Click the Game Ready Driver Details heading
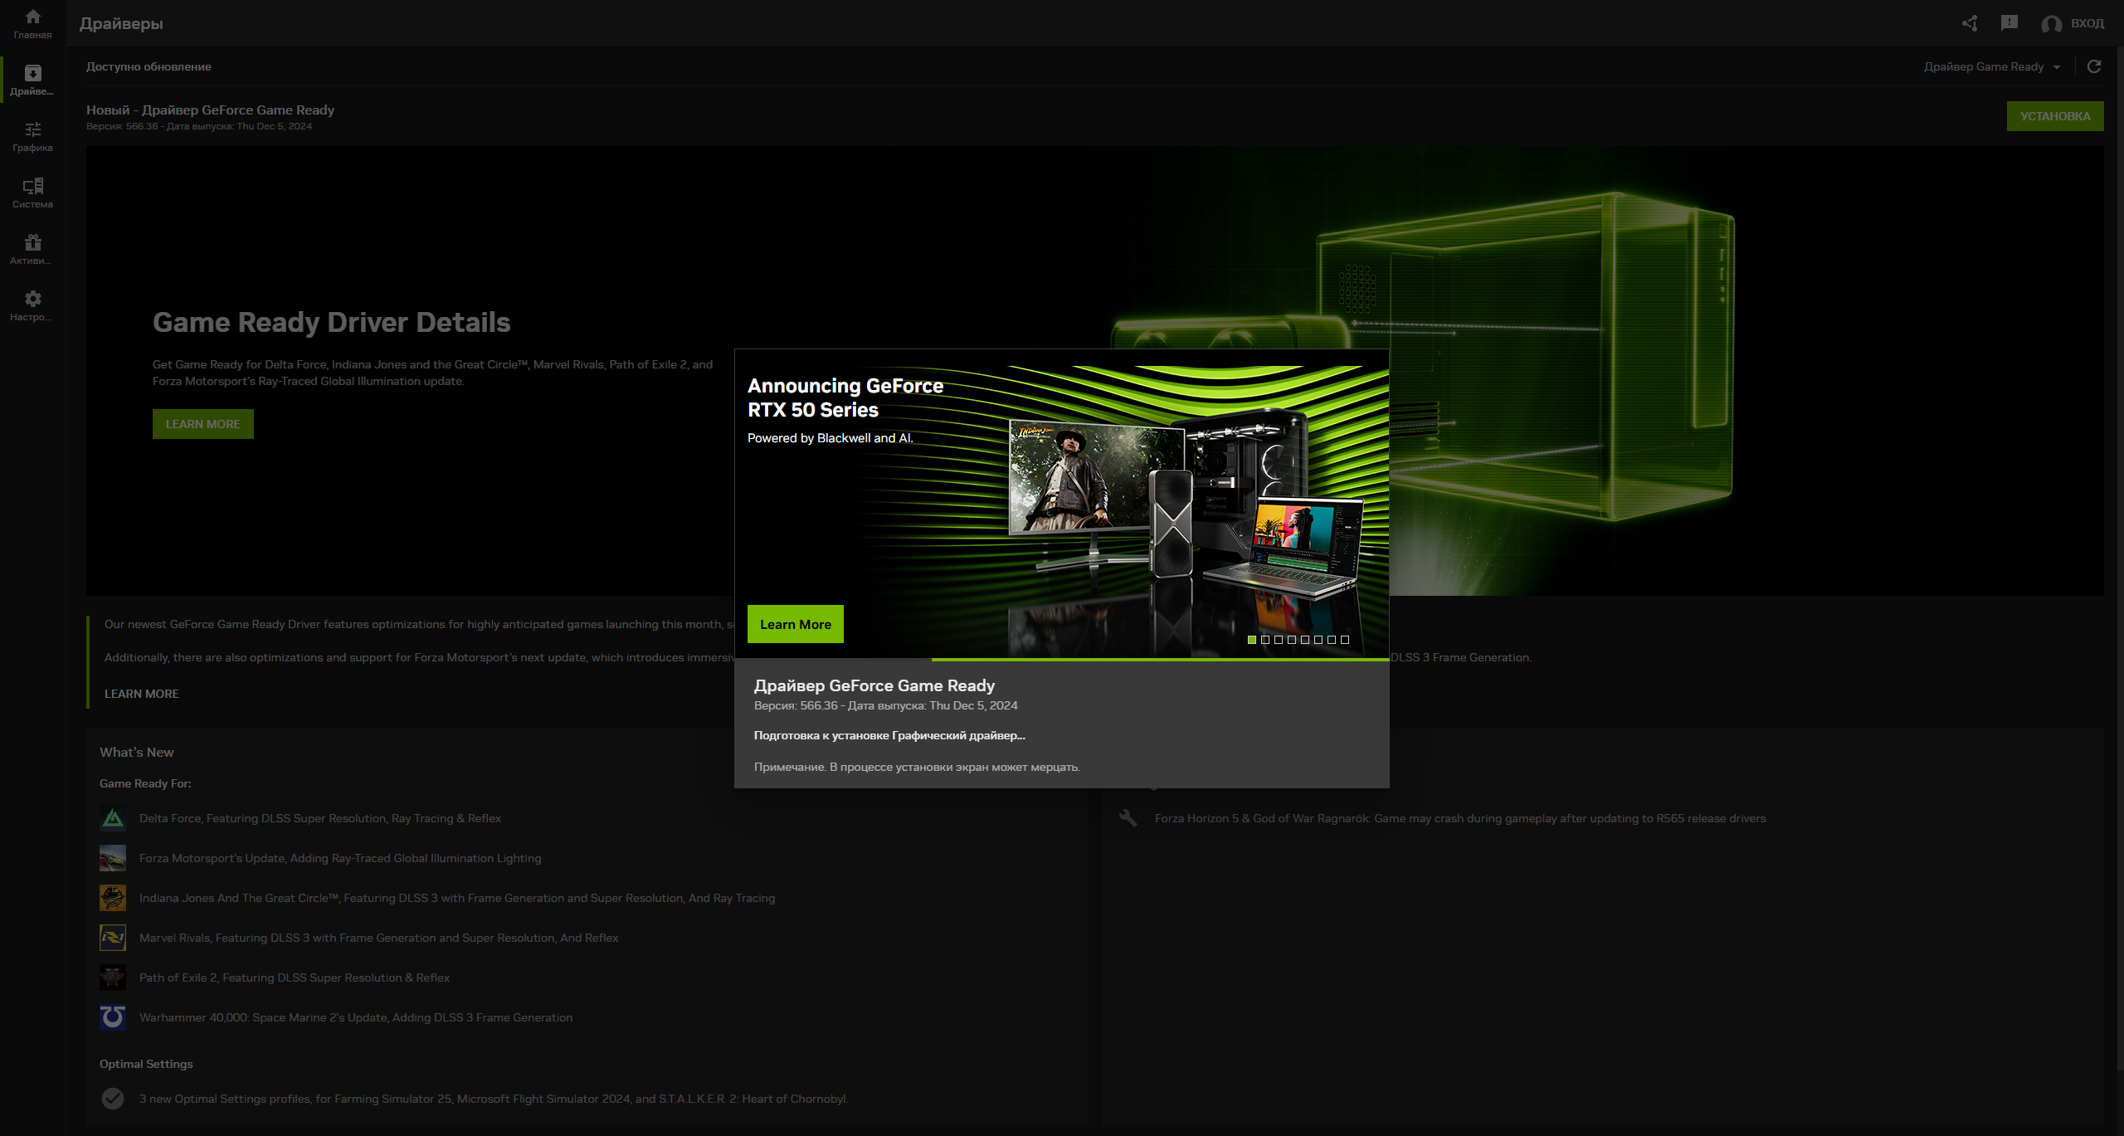This screenshot has width=2124, height=1136. [x=332, y=322]
